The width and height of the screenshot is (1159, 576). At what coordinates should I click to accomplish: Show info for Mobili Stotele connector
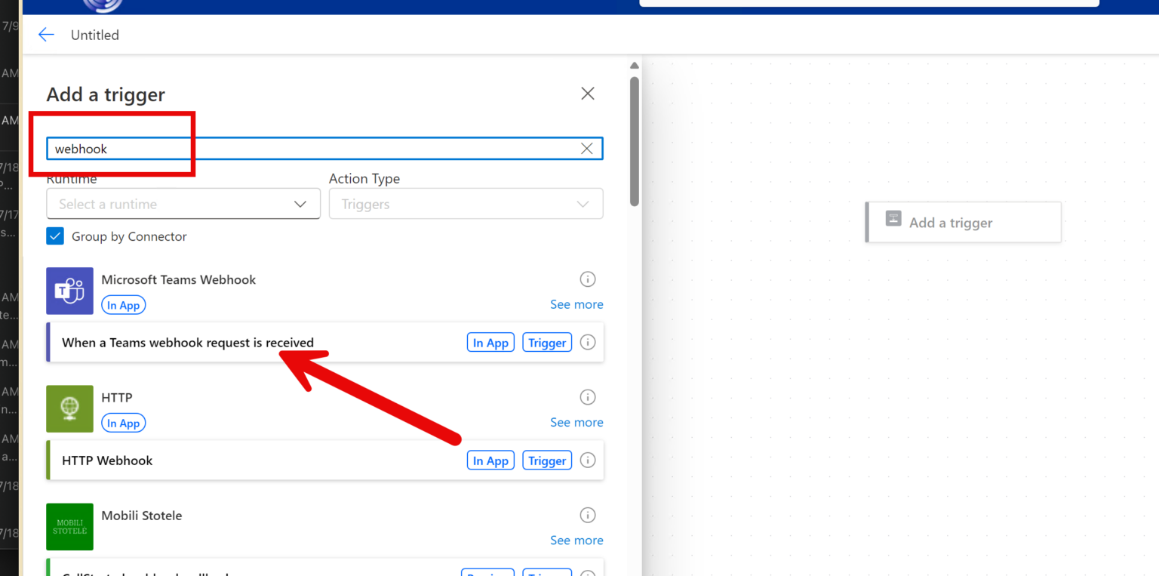tap(587, 515)
